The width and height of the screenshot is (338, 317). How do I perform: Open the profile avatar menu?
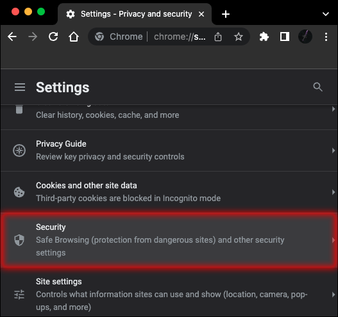click(305, 37)
